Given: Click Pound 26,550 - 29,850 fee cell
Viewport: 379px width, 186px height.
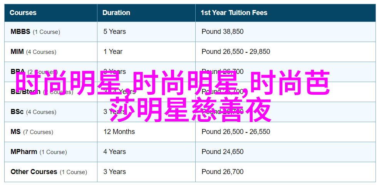Looking at the screenshot, I should (x=236, y=52).
